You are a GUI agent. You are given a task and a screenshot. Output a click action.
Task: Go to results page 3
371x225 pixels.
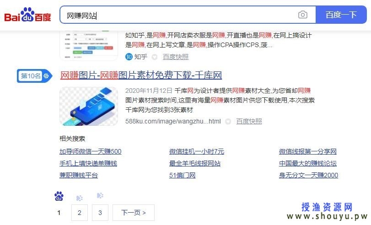[x=100, y=213]
